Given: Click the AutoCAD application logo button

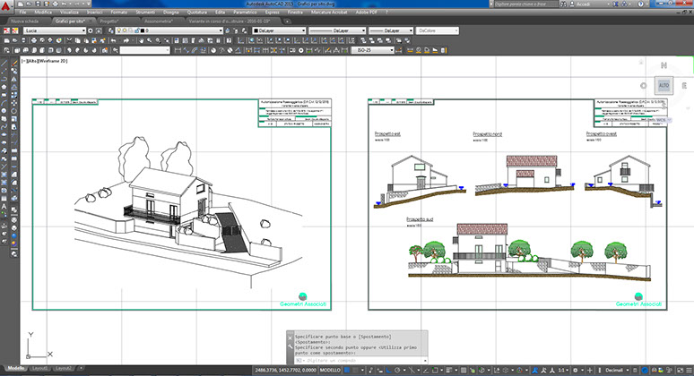Looking at the screenshot, I should 7,5.
